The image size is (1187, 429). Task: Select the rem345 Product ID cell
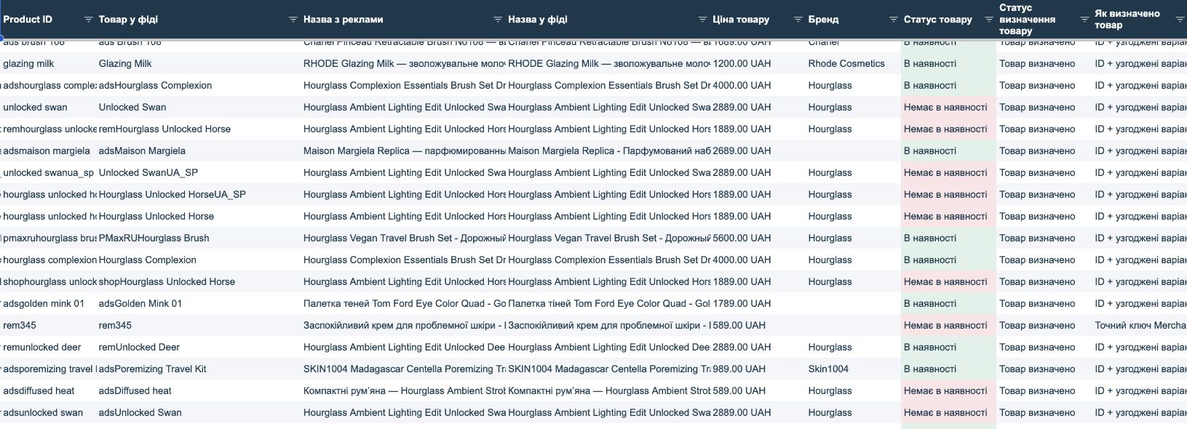20,325
